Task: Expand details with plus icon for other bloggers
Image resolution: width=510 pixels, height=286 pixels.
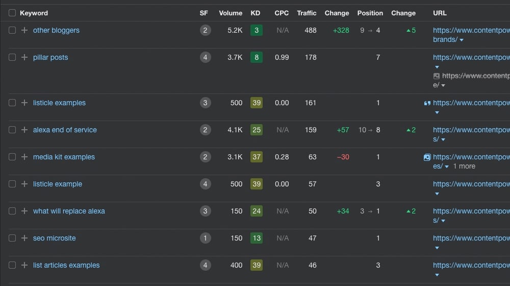Action: [24, 30]
